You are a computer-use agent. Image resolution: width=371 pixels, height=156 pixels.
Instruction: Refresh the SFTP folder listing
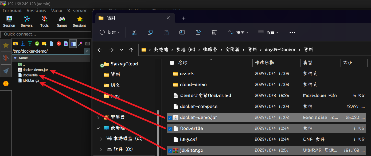tap(37, 44)
